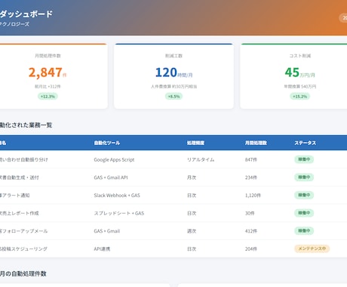347x287 pixels.
Task: Click the +8.5% growth badge
Action: pos(173,97)
